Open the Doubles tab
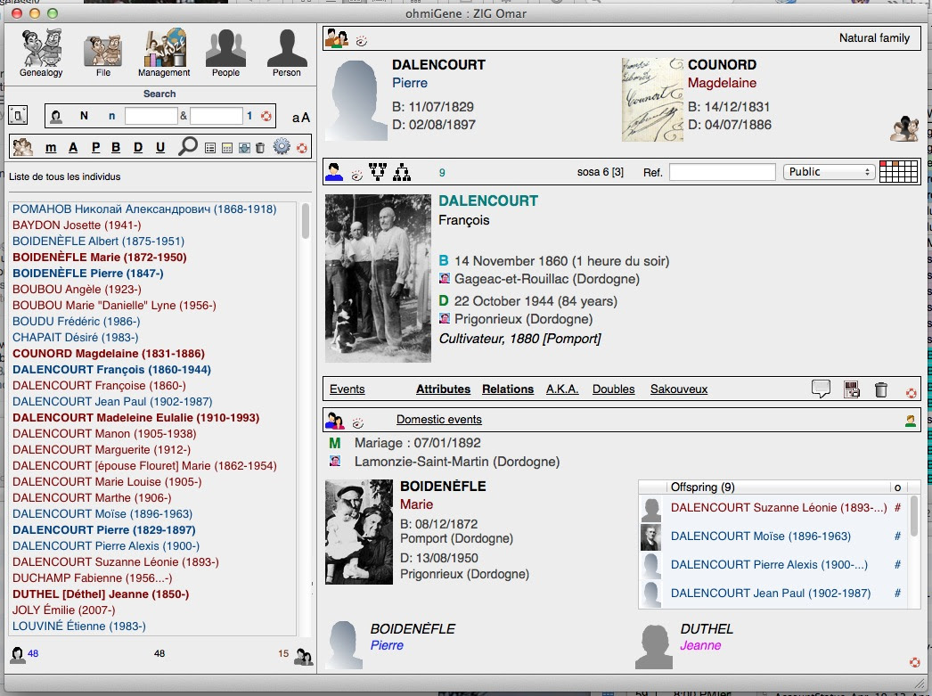 613,389
